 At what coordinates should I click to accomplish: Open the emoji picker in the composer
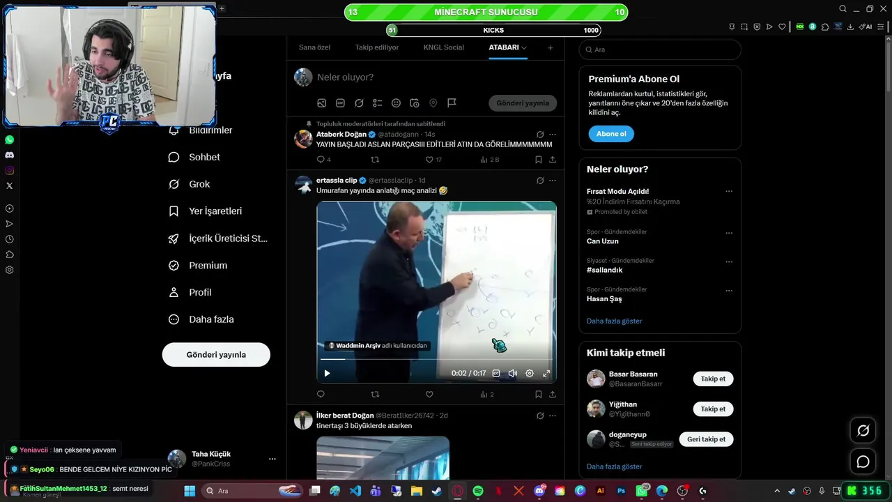click(396, 103)
